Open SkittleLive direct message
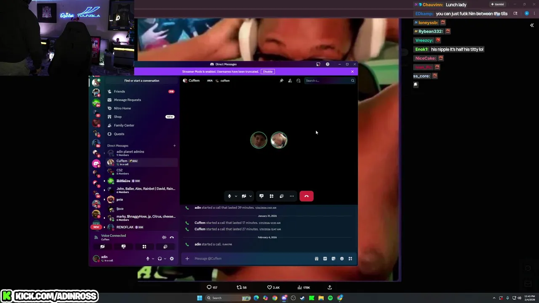This screenshot has width=539, height=303. coord(141,181)
